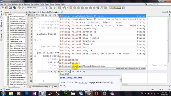The image size is (171, 96).
Task: Open the Refactor menu
Action: (27, 4)
